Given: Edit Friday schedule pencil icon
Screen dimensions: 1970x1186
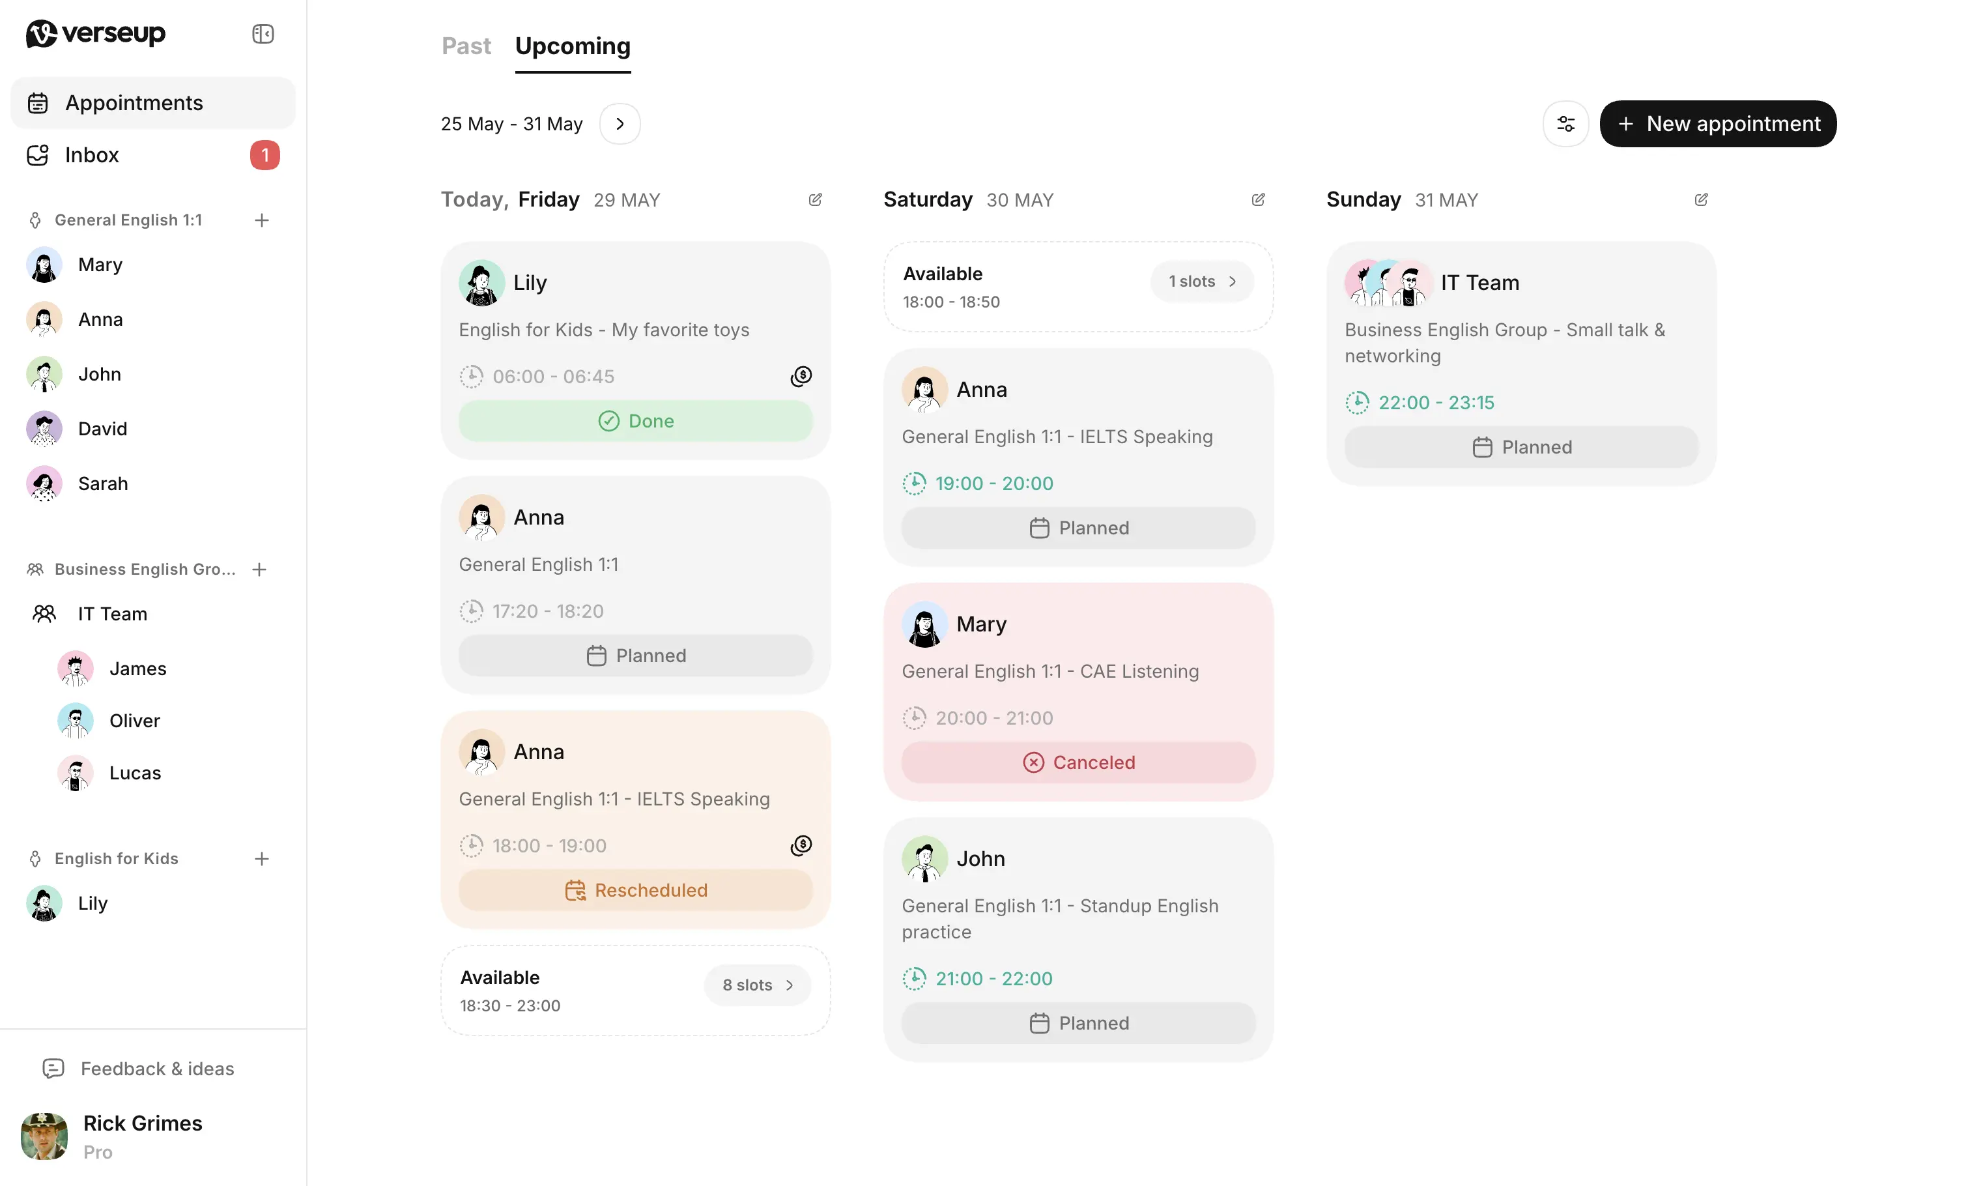Looking at the screenshot, I should tap(815, 200).
